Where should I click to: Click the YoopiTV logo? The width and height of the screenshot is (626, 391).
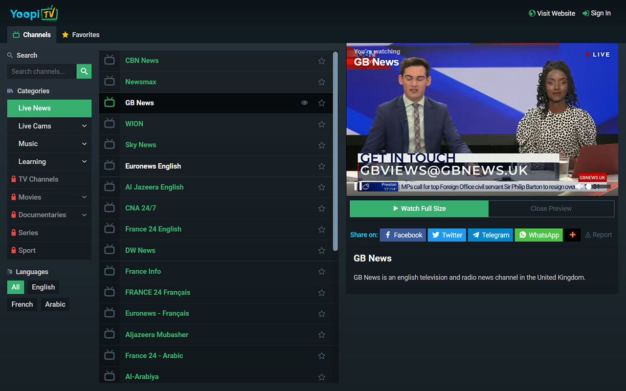click(34, 13)
